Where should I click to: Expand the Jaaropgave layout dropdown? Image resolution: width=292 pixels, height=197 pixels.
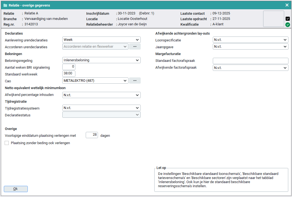[250, 47]
